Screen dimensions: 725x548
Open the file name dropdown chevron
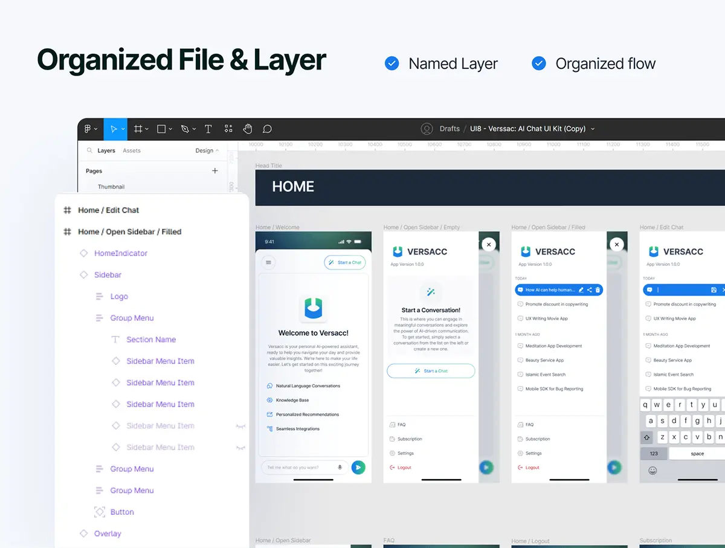(x=593, y=129)
